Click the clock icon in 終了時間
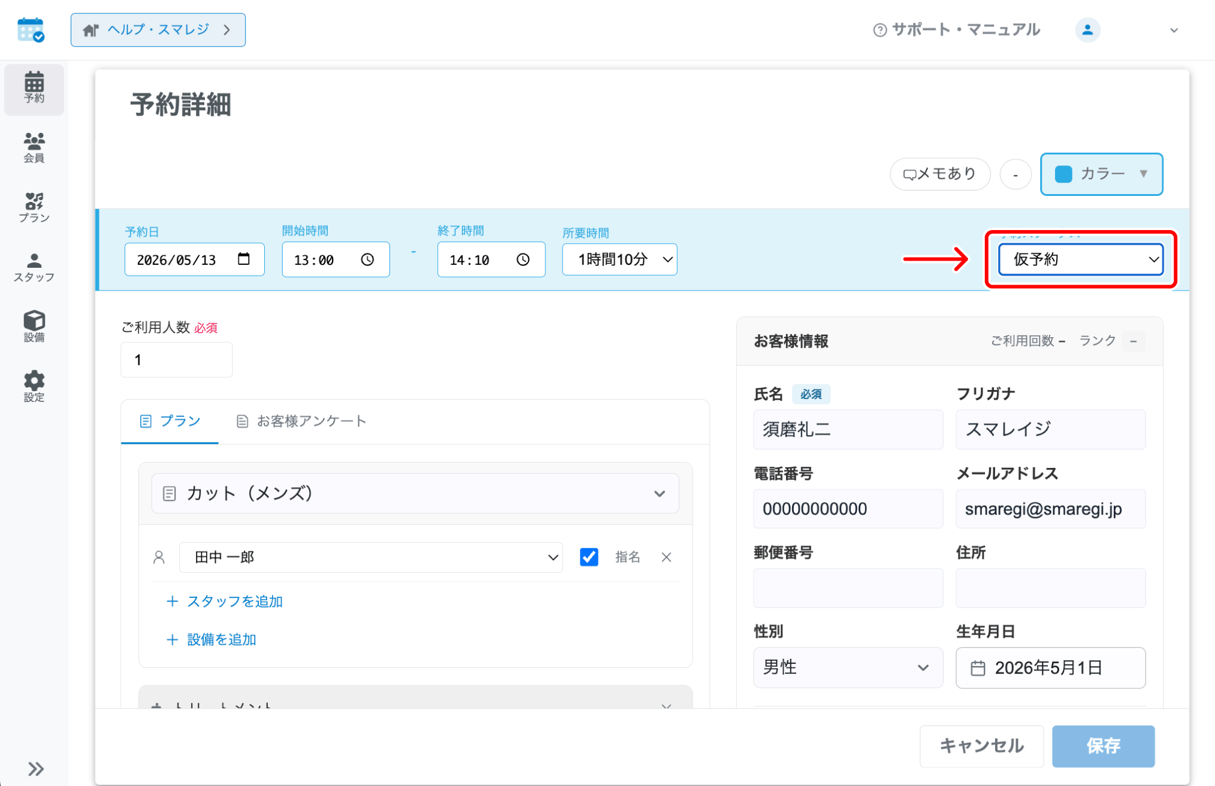This screenshot has height=786, width=1215. pyautogui.click(x=523, y=259)
